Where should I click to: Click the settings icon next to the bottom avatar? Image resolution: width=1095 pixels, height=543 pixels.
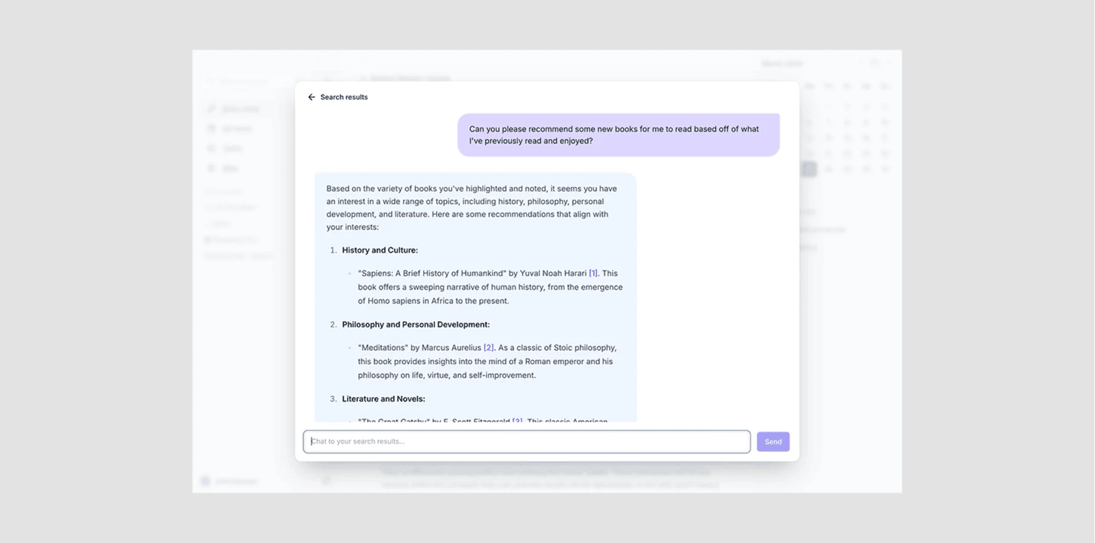coord(327,480)
